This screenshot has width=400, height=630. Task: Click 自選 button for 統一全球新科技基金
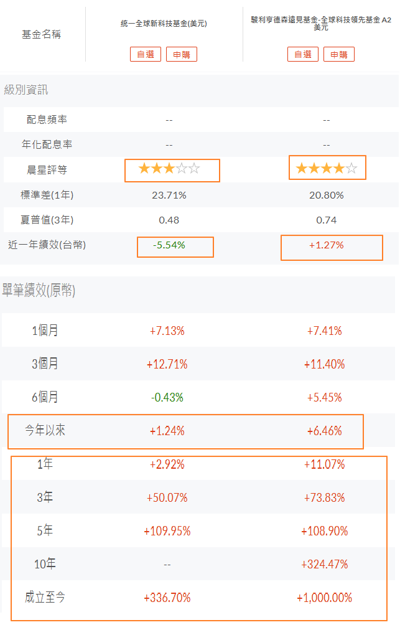[146, 54]
